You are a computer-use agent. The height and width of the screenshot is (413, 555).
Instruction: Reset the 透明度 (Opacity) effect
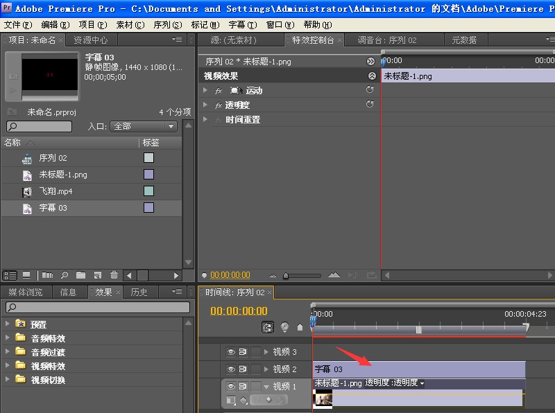pyautogui.click(x=370, y=105)
